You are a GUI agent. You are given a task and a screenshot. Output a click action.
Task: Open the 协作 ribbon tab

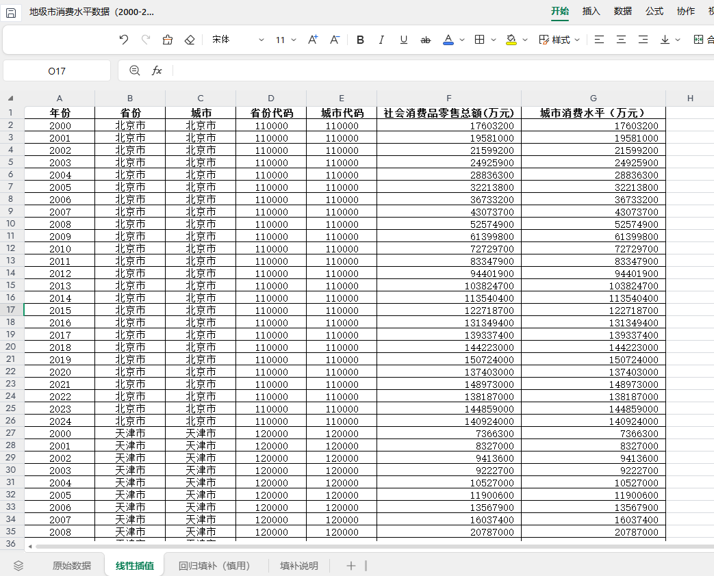(686, 12)
